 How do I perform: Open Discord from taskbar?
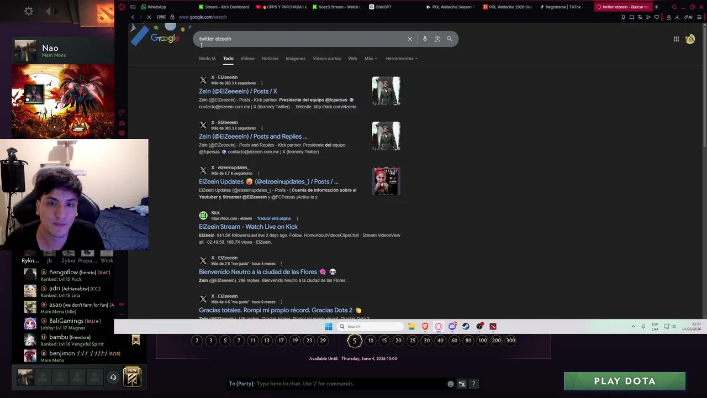coord(452,326)
